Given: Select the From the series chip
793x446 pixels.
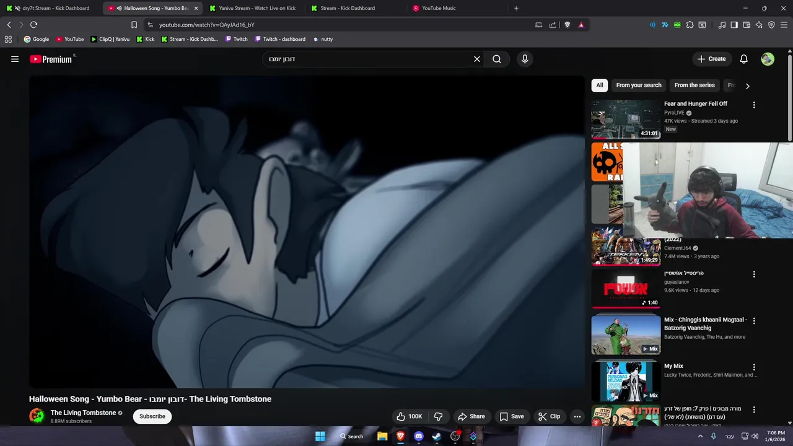Looking at the screenshot, I should tap(694, 85).
